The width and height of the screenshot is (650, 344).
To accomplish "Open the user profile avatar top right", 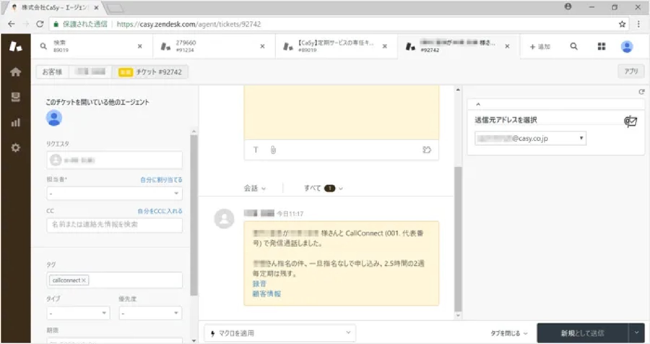I will tap(627, 46).
